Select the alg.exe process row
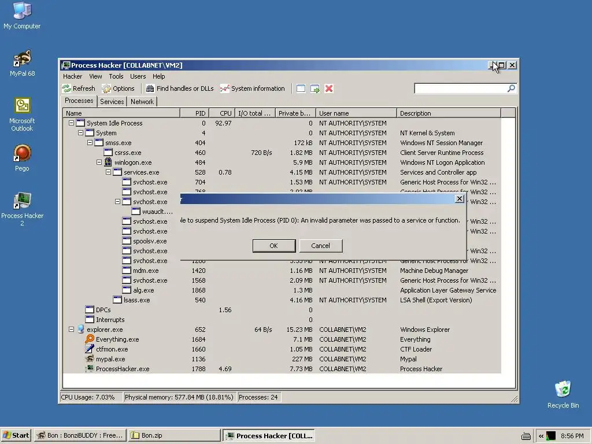This screenshot has height=444, width=592. (x=282, y=290)
